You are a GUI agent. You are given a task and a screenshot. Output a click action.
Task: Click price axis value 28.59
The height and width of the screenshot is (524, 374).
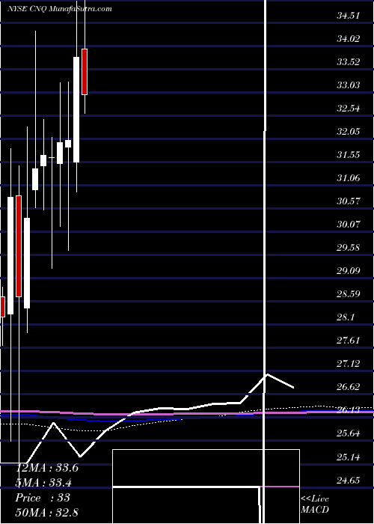point(348,294)
